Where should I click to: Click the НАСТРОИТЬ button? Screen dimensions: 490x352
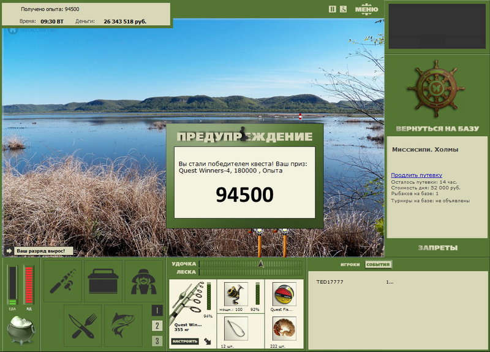point(185,342)
